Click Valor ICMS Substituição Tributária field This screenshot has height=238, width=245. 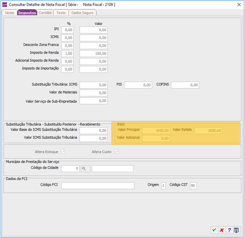93,138
